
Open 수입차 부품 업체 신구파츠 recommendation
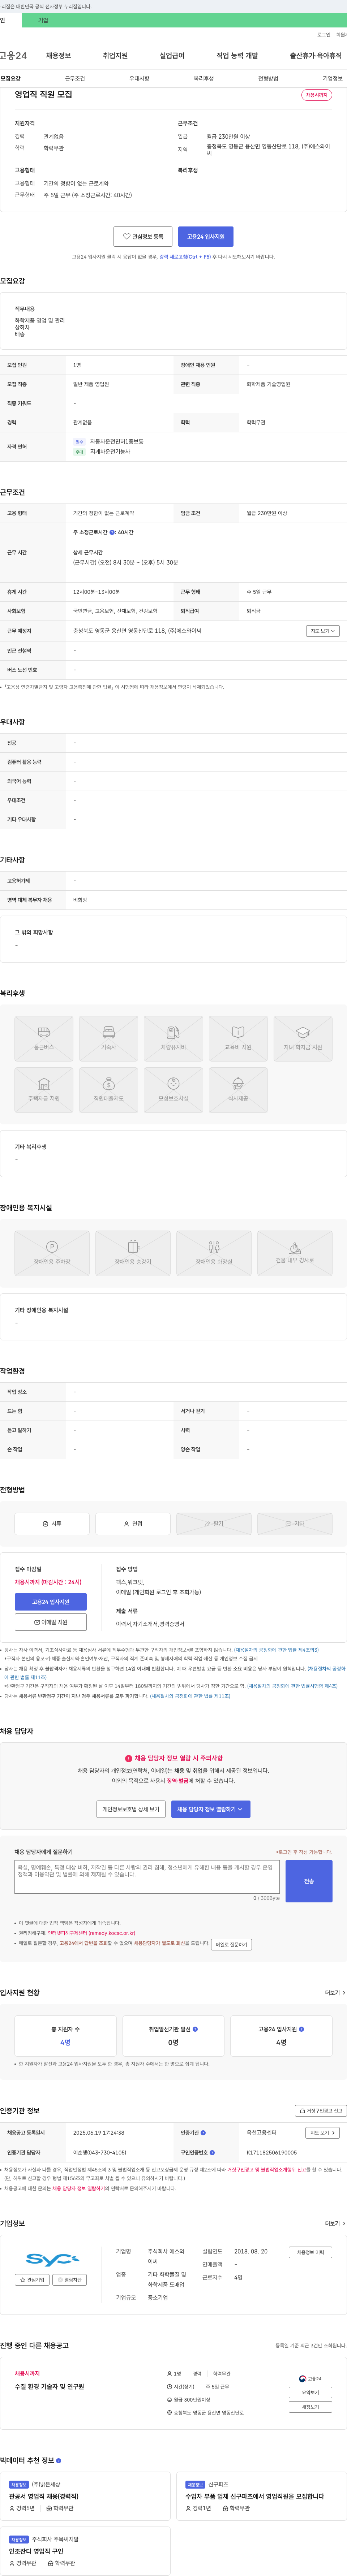coord(254,2496)
